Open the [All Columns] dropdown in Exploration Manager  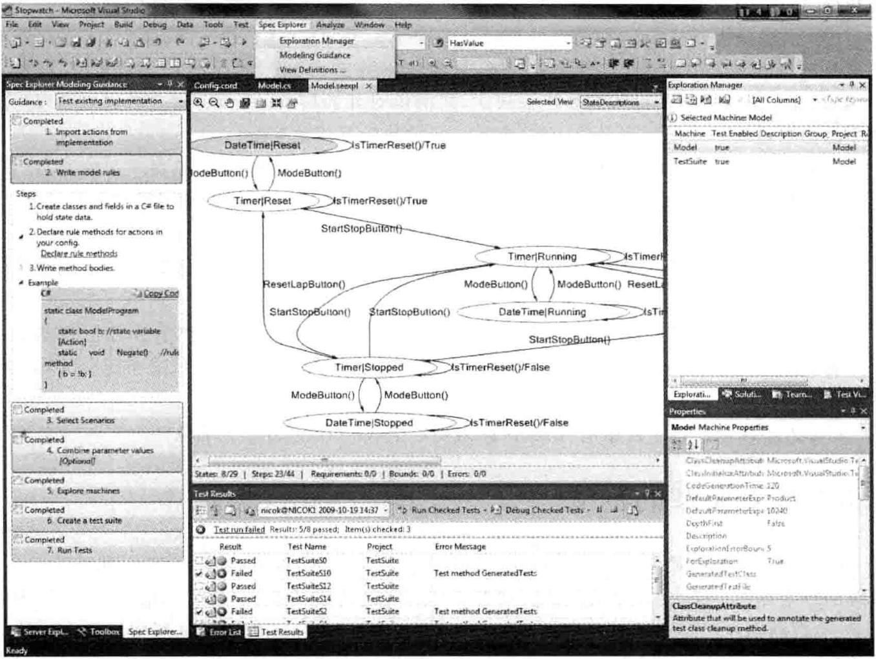click(785, 99)
